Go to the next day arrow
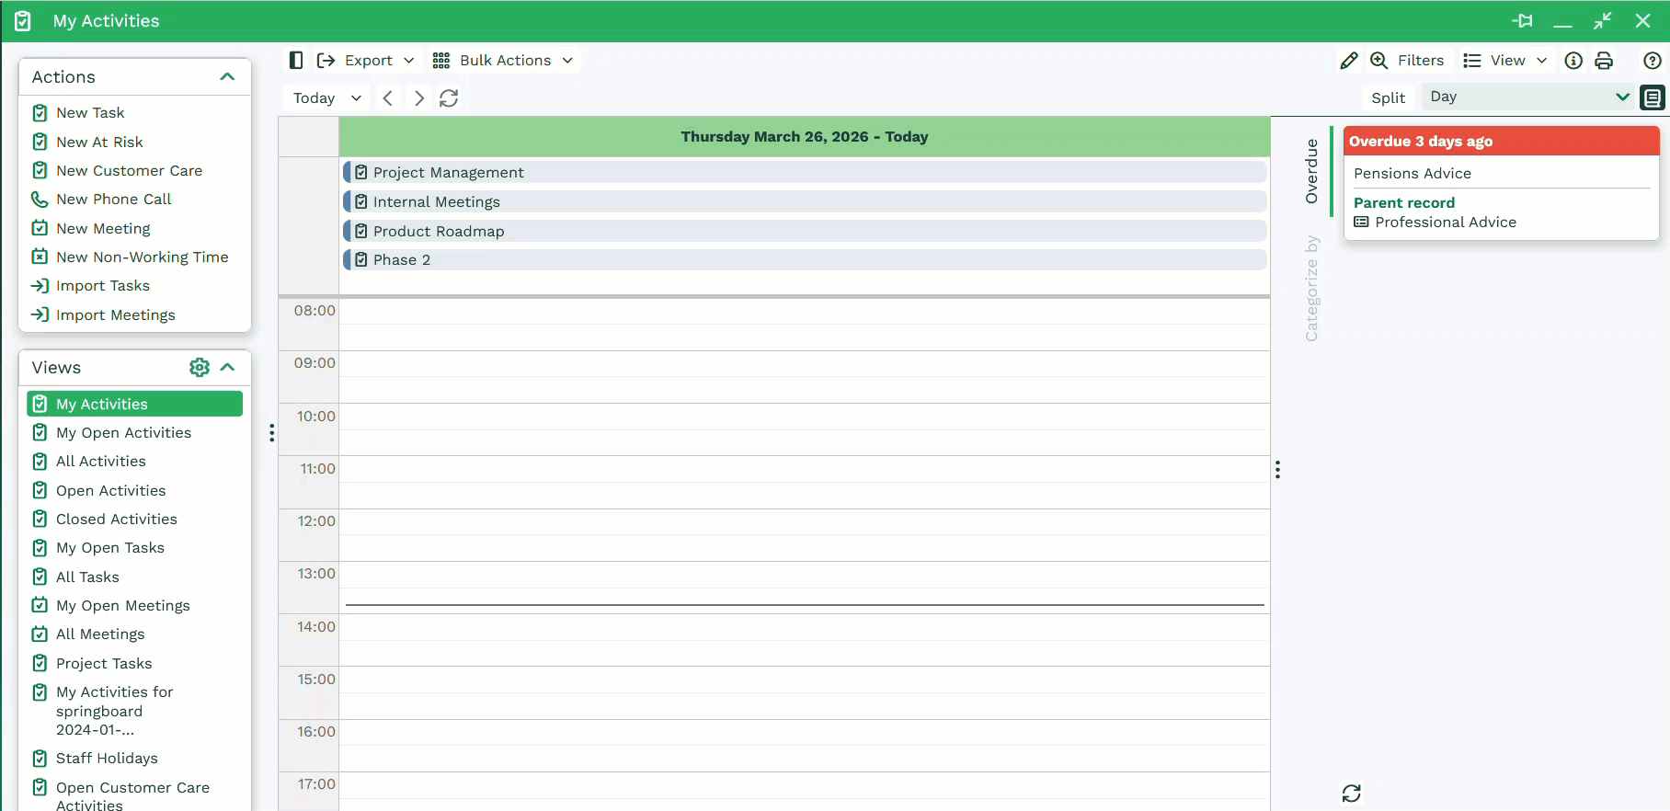1670x811 pixels. [419, 98]
